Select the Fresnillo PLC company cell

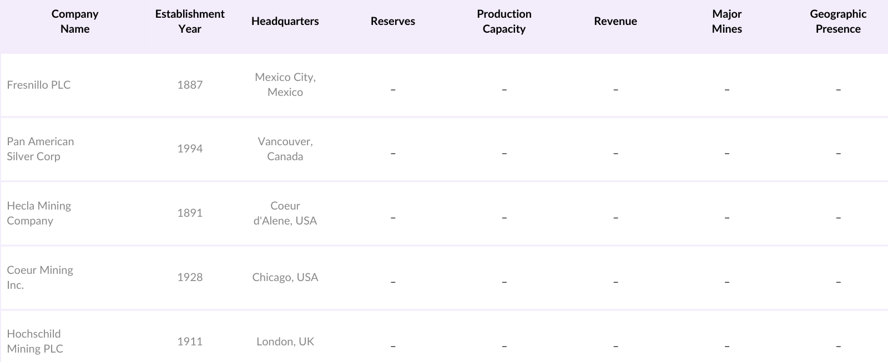pyautogui.click(x=39, y=85)
